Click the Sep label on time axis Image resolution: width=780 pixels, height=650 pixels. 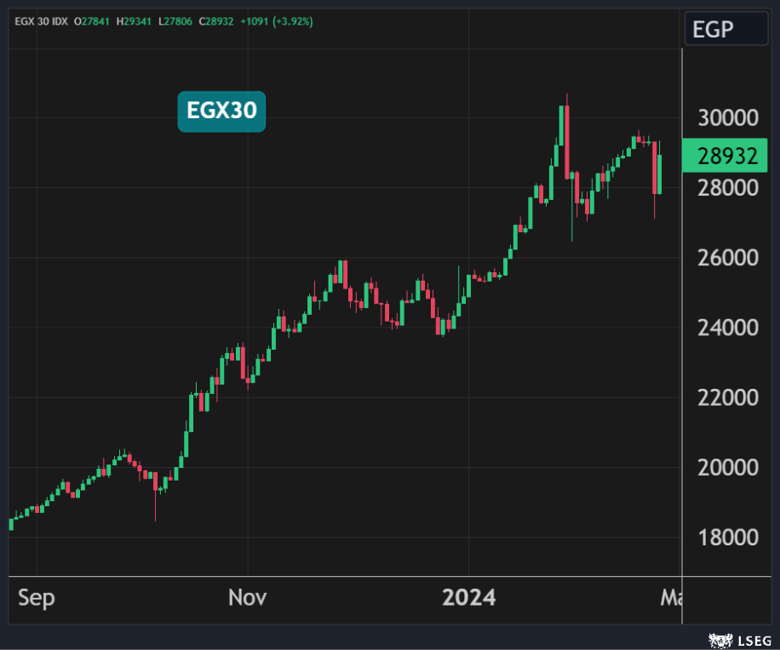click(37, 598)
